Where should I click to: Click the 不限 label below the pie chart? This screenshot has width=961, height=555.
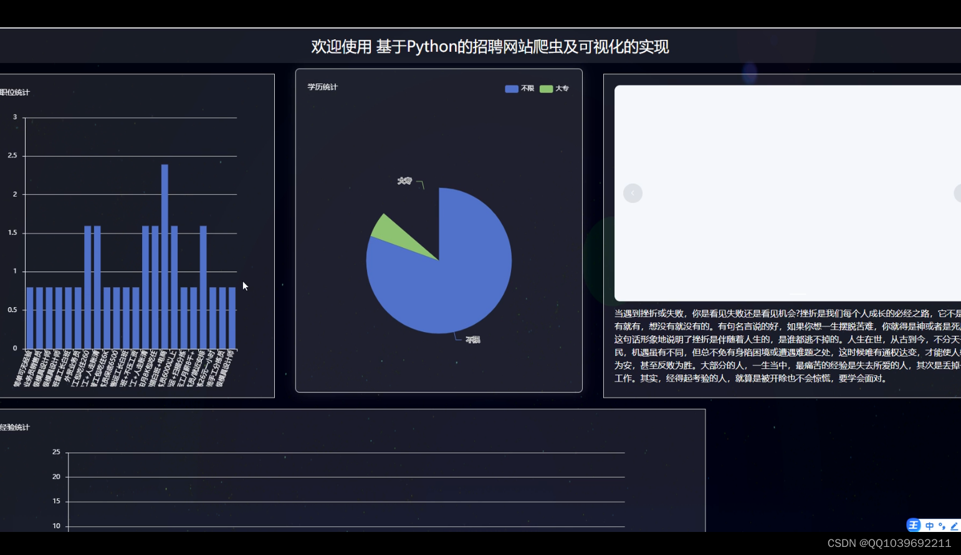coord(472,339)
